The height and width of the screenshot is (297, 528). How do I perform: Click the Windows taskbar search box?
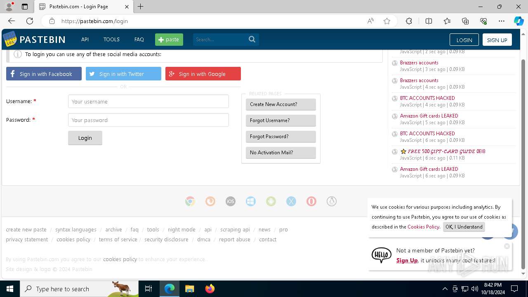pyautogui.click(x=79, y=289)
